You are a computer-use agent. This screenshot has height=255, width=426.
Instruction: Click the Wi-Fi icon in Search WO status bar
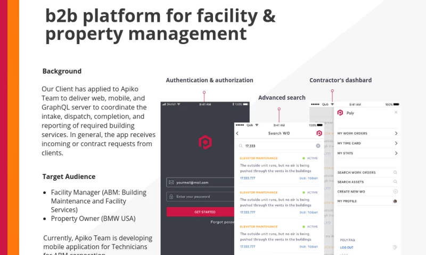(x=257, y=125)
